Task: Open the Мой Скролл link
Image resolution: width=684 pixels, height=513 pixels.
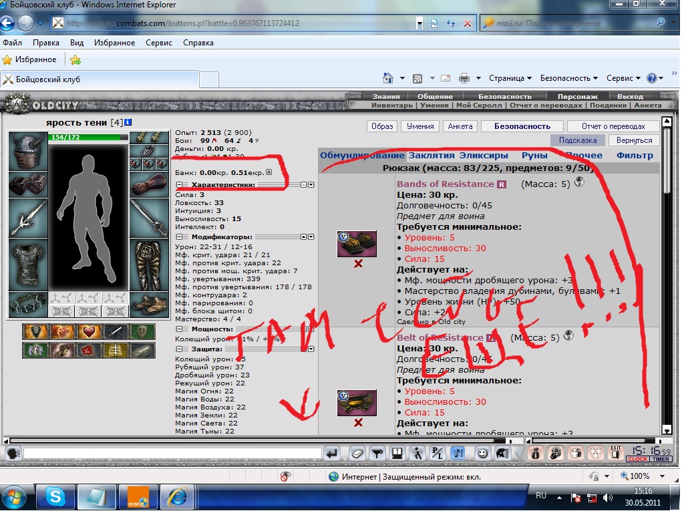Action: (479, 105)
